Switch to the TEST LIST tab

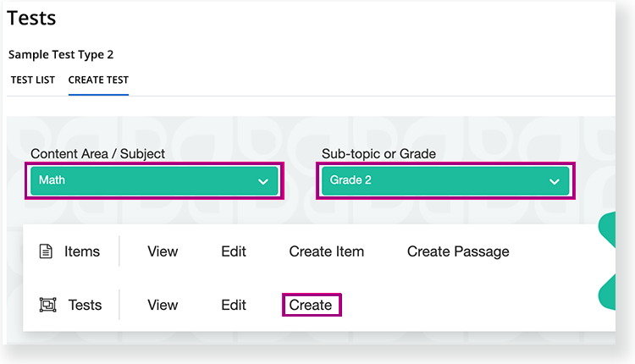33,80
